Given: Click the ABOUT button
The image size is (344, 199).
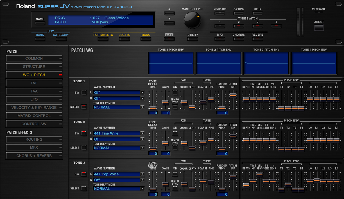Looking at the screenshot, I should pyautogui.click(x=319, y=28).
